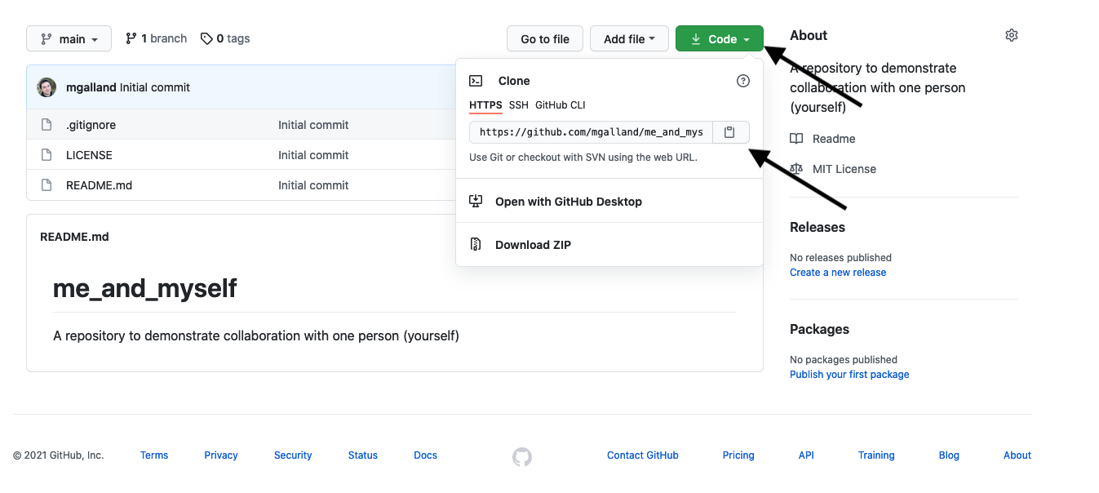Open the Blog footer link
The height and width of the screenshot is (493, 1099).
coord(949,455)
